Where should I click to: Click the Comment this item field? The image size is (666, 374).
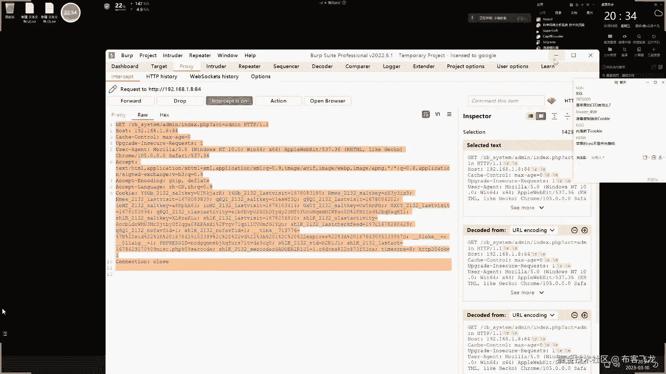(506, 101)
